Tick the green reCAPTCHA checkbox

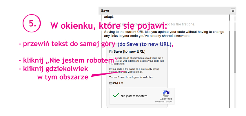[116, 95]
